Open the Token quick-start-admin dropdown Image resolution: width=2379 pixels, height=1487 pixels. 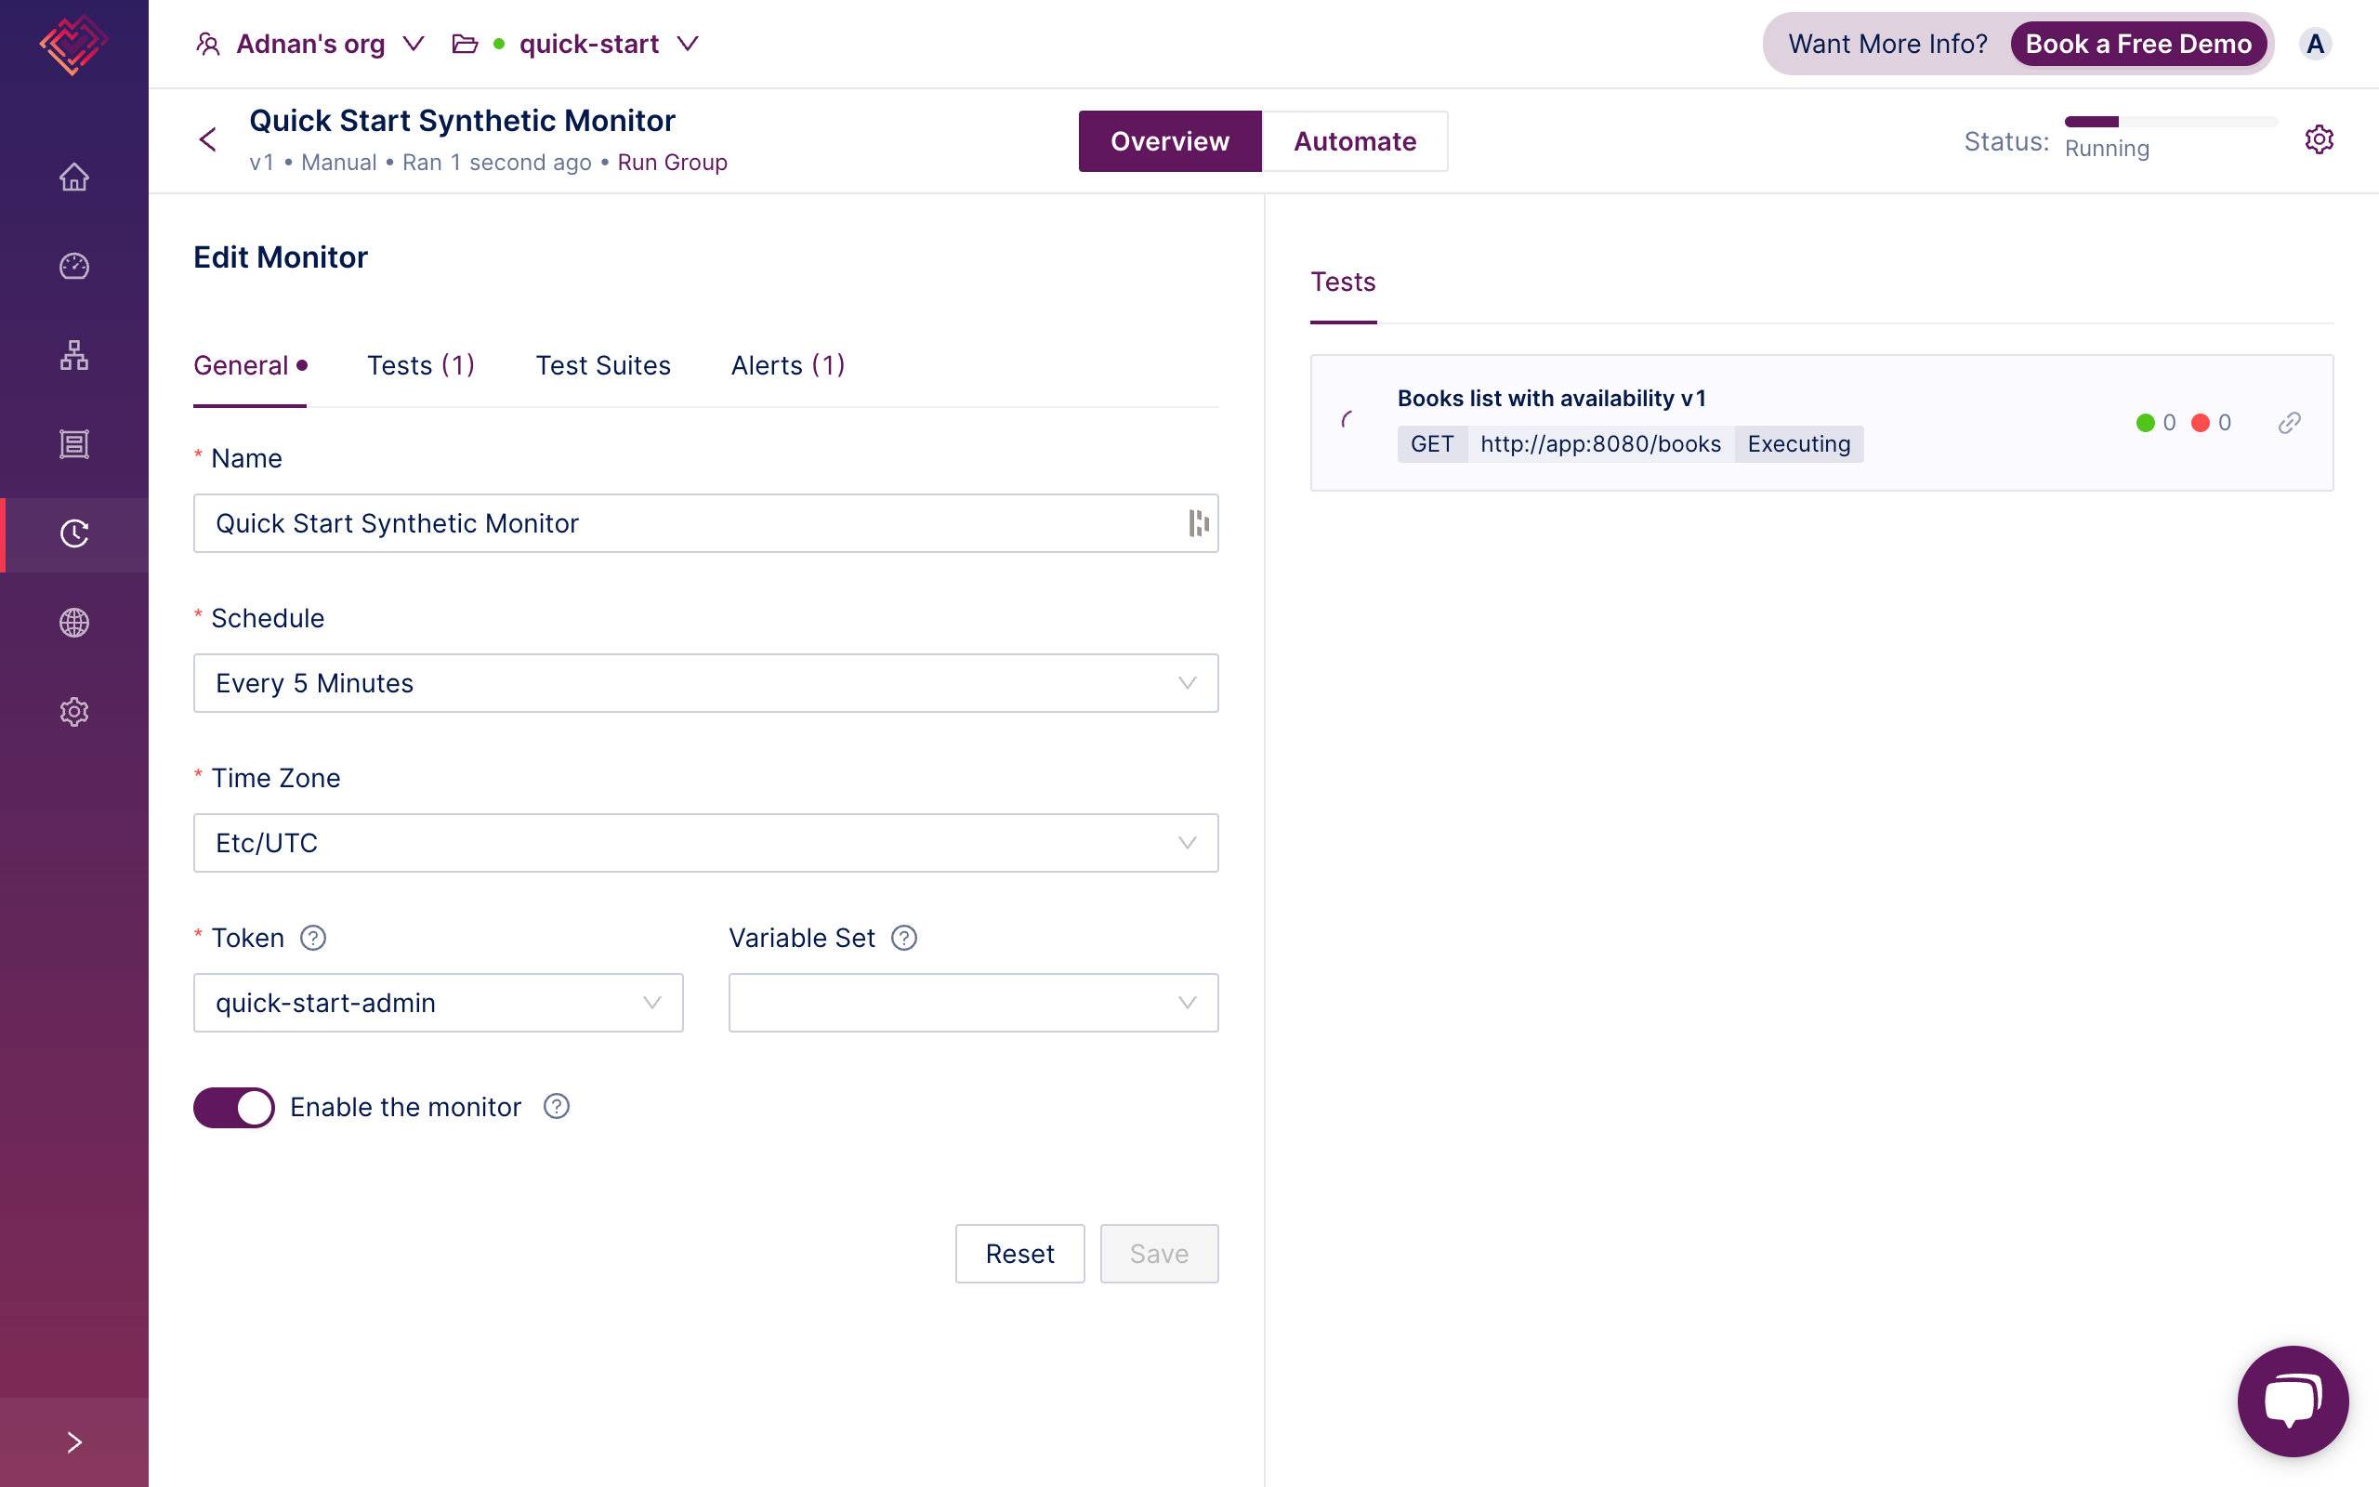439,1003
